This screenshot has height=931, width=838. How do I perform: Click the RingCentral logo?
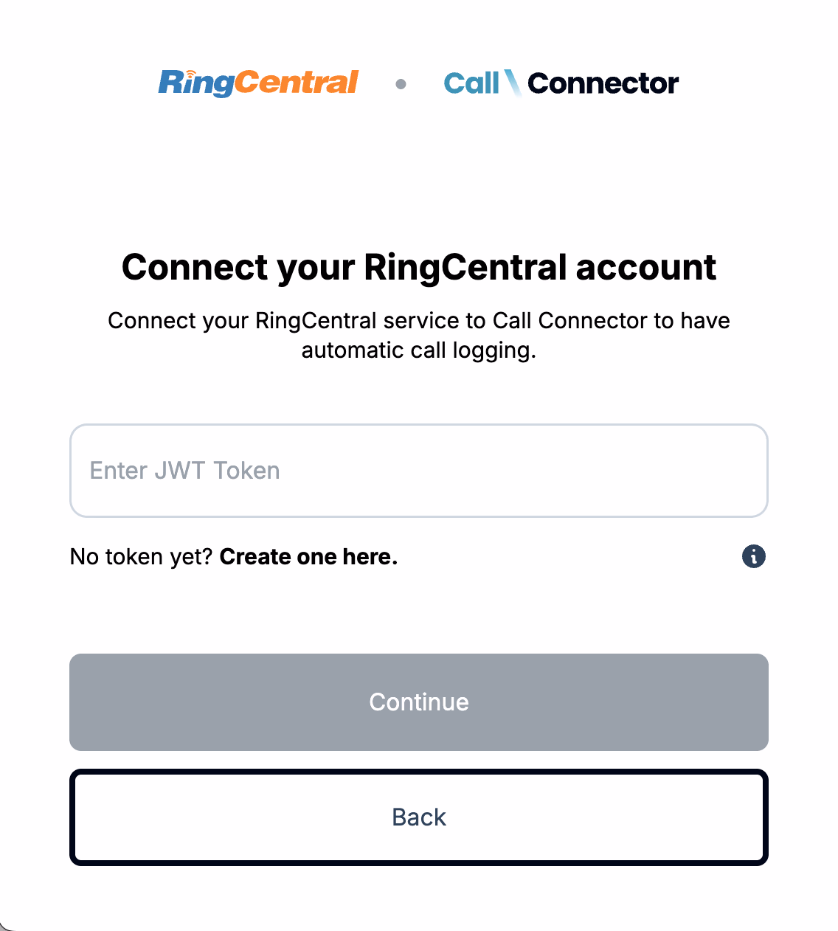click(x=258, y=83)
